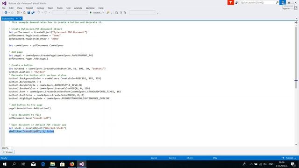
Task: Click the feedback icon beside Quick Launch
Action: [x=237, y=2]
